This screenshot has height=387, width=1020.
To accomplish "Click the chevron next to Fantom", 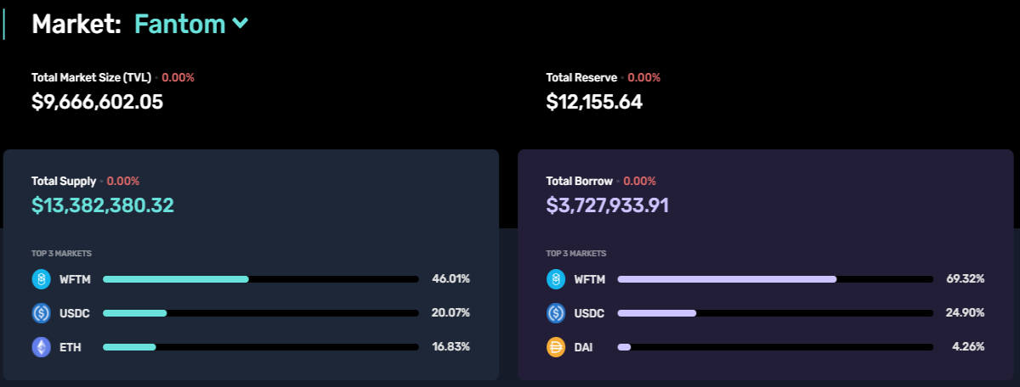I will [241, 25].
